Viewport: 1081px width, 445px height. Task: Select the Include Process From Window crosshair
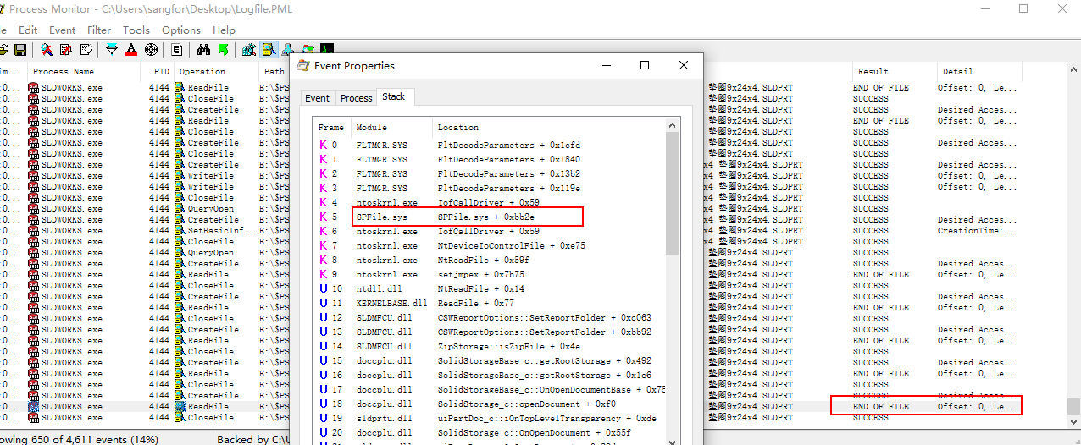point(152,50)
